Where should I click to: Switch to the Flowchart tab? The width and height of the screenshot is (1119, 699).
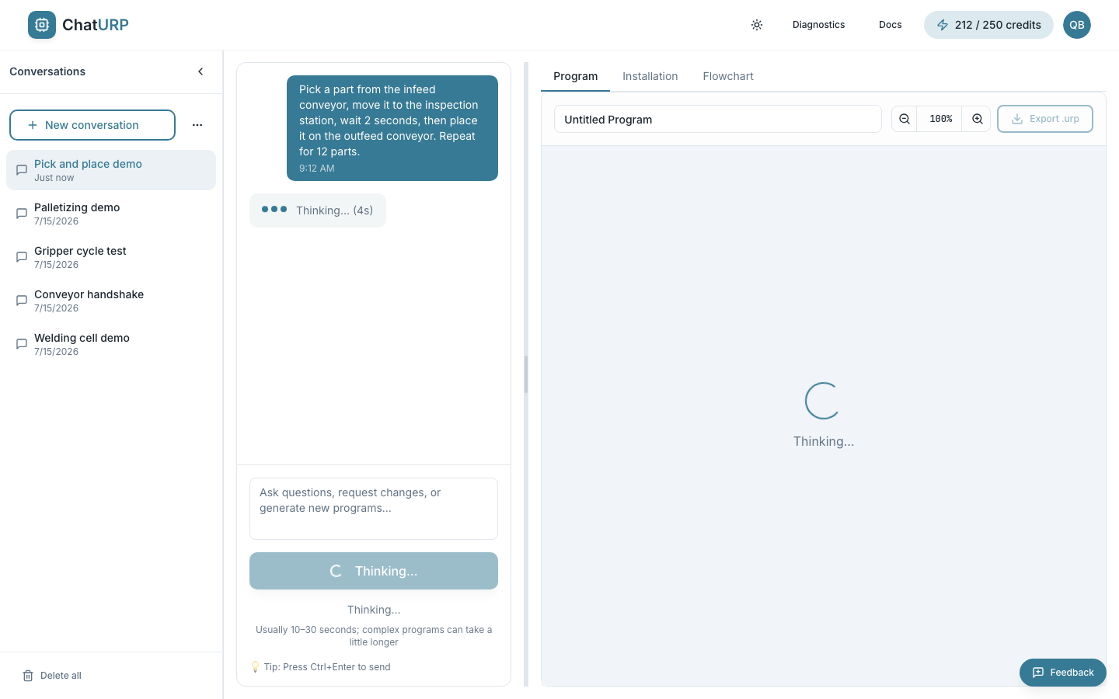coord(728,76)
